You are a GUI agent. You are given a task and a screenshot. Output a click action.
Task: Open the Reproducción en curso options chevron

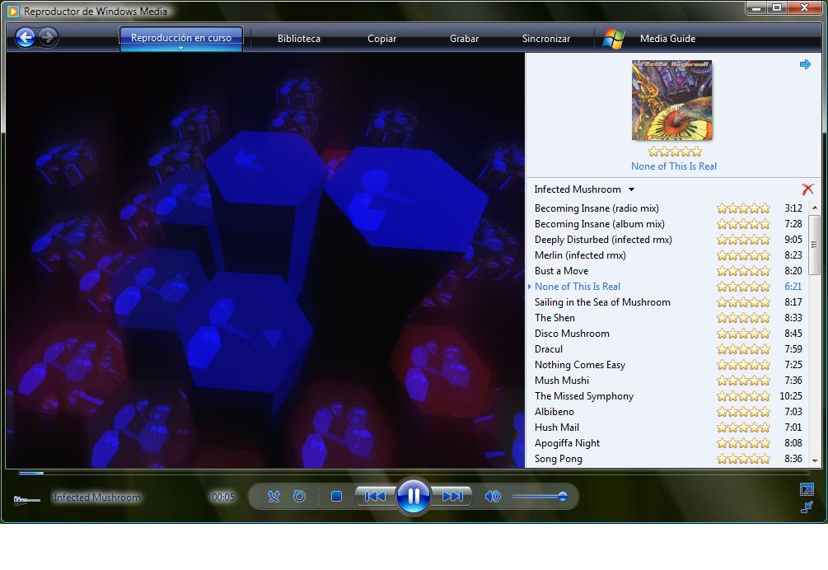pyautogui.click(x=180, y=49)
